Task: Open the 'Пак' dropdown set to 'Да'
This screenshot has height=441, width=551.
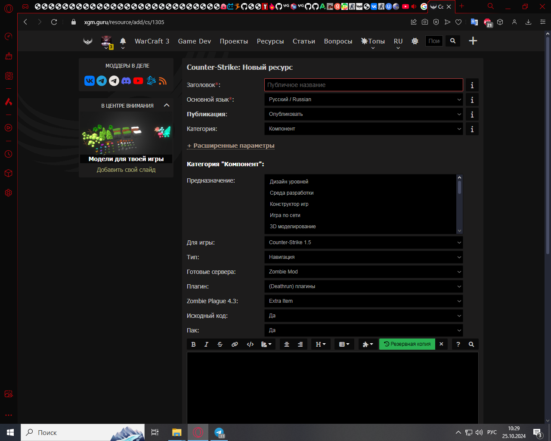Action: tap(364, 330)
